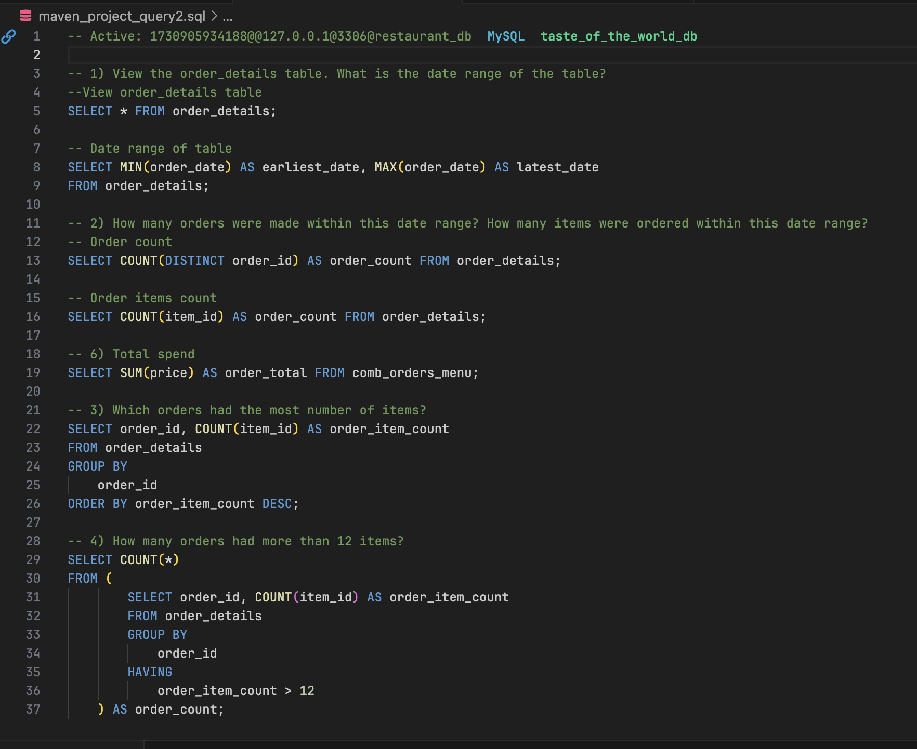The image size is (917, 749).
Task: Click 'FROM (' on line 30
Action: coord(90,579)
